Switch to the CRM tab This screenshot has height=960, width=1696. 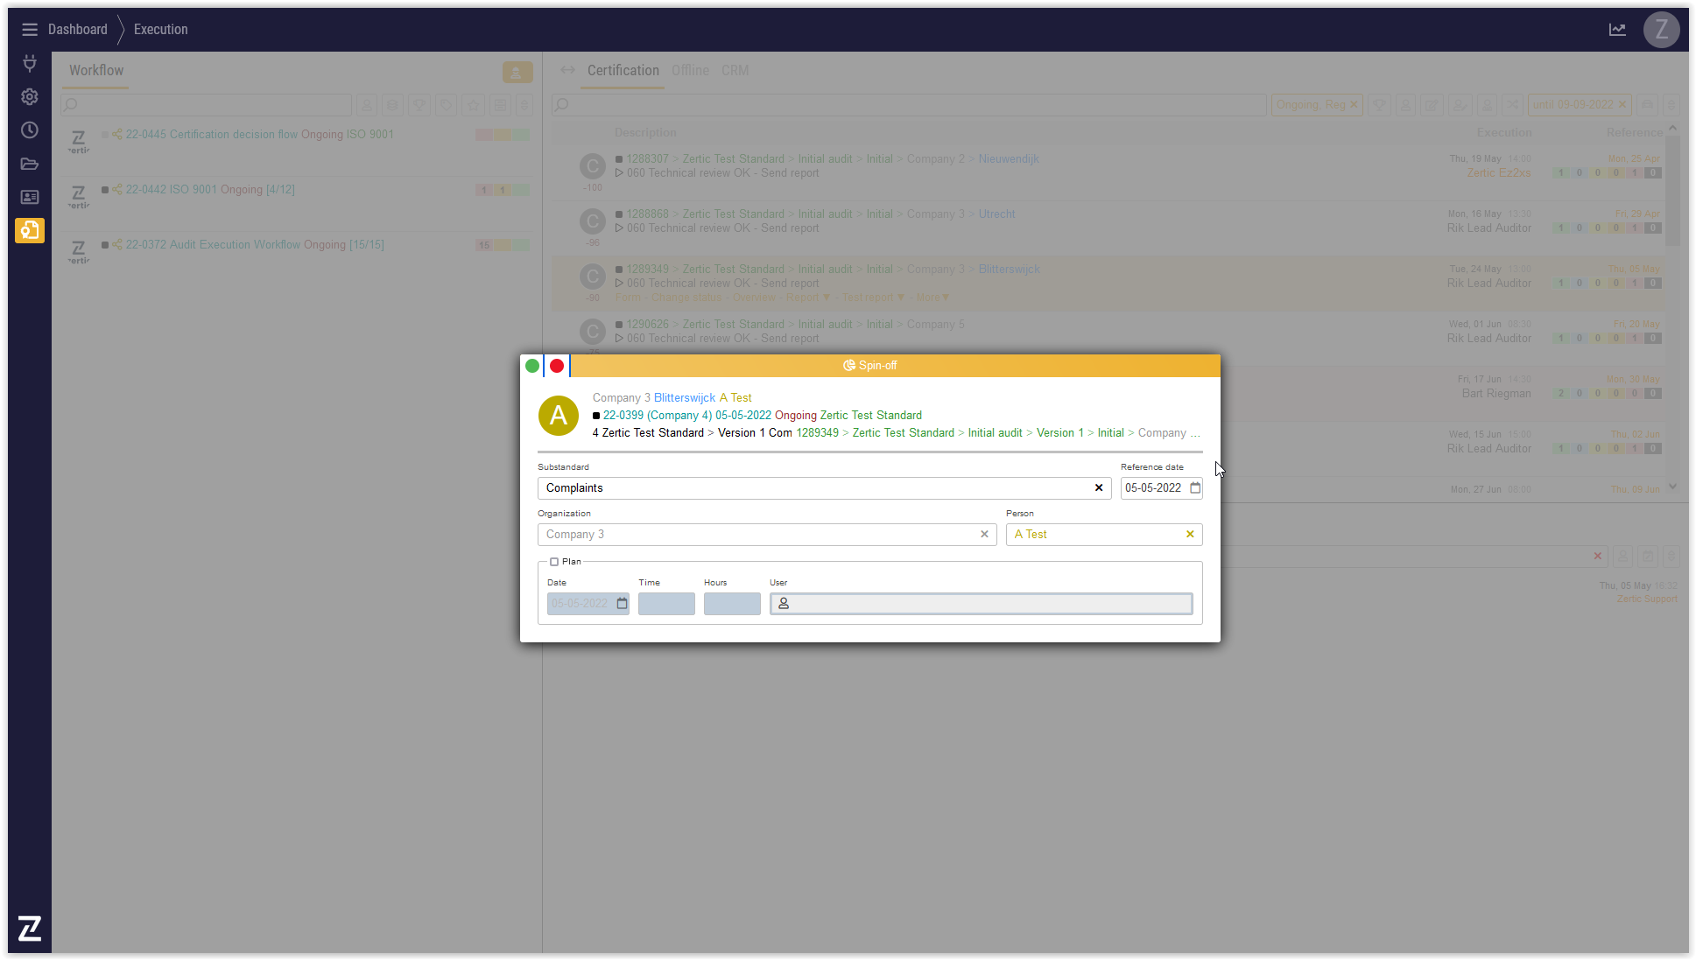pyautogui.click(x=735, y=71)
